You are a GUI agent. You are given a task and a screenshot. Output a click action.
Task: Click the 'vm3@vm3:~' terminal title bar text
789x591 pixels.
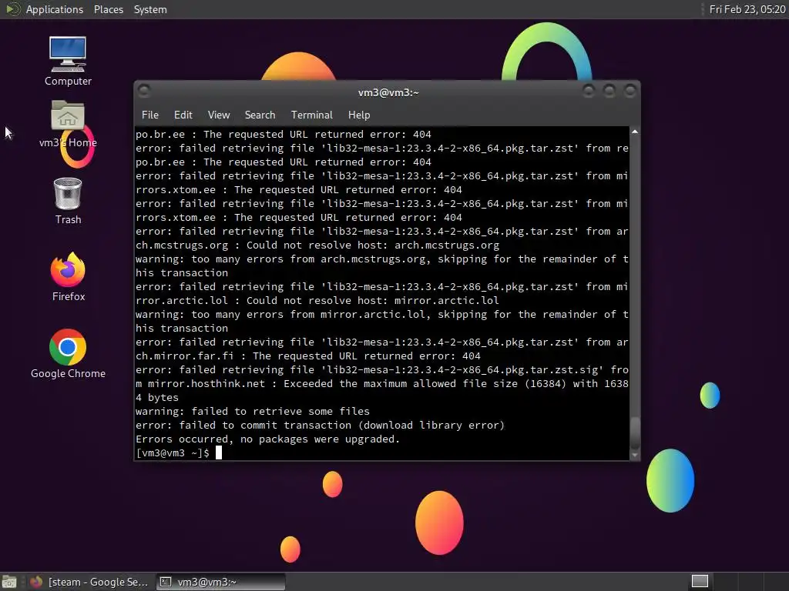tap(388, 92)
